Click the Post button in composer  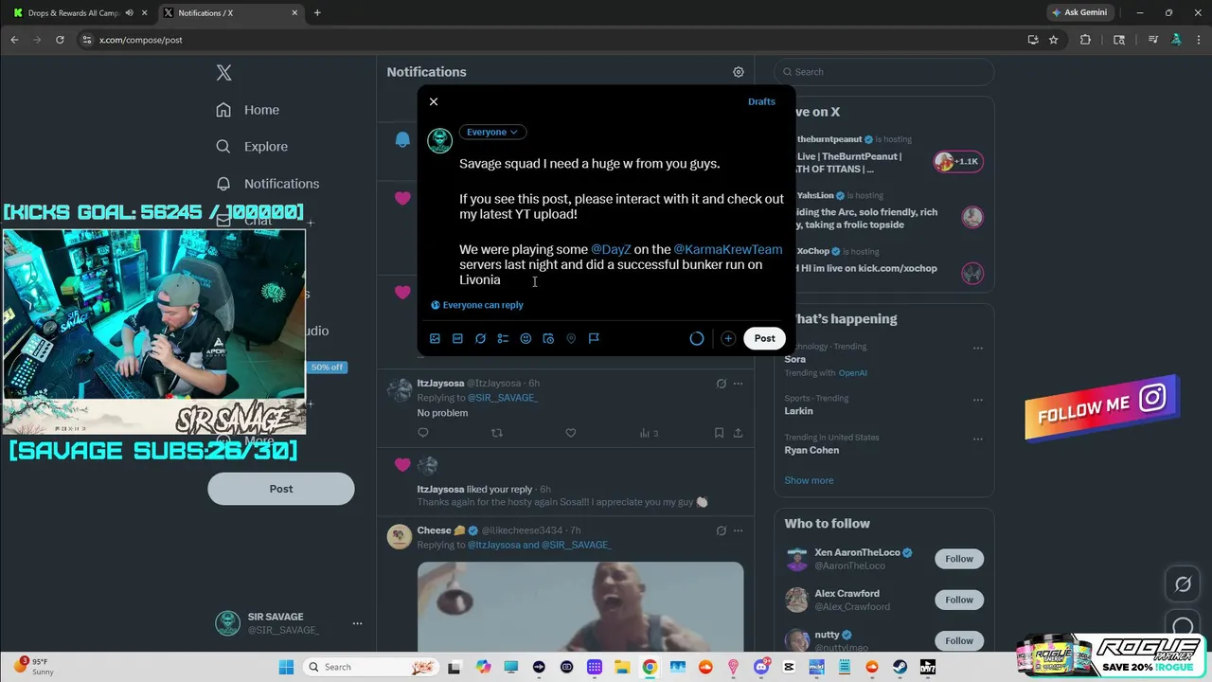pos(765,338)
